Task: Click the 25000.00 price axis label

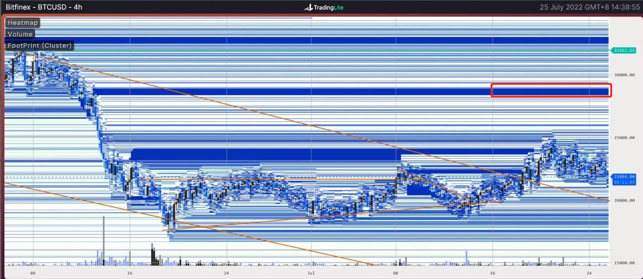Action: pyautogui.click(x=624, y=138)
